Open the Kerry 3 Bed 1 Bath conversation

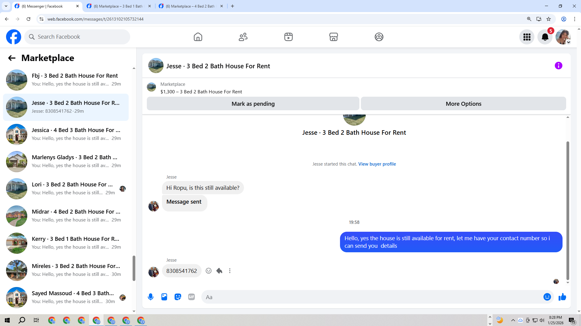click(66, 243)
